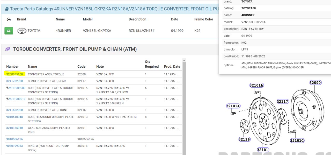Click the TORQUE CONVERTER, FRONT OIL PUMP section heading
Viewport: 331px width, 155px height.
(75, 49)
